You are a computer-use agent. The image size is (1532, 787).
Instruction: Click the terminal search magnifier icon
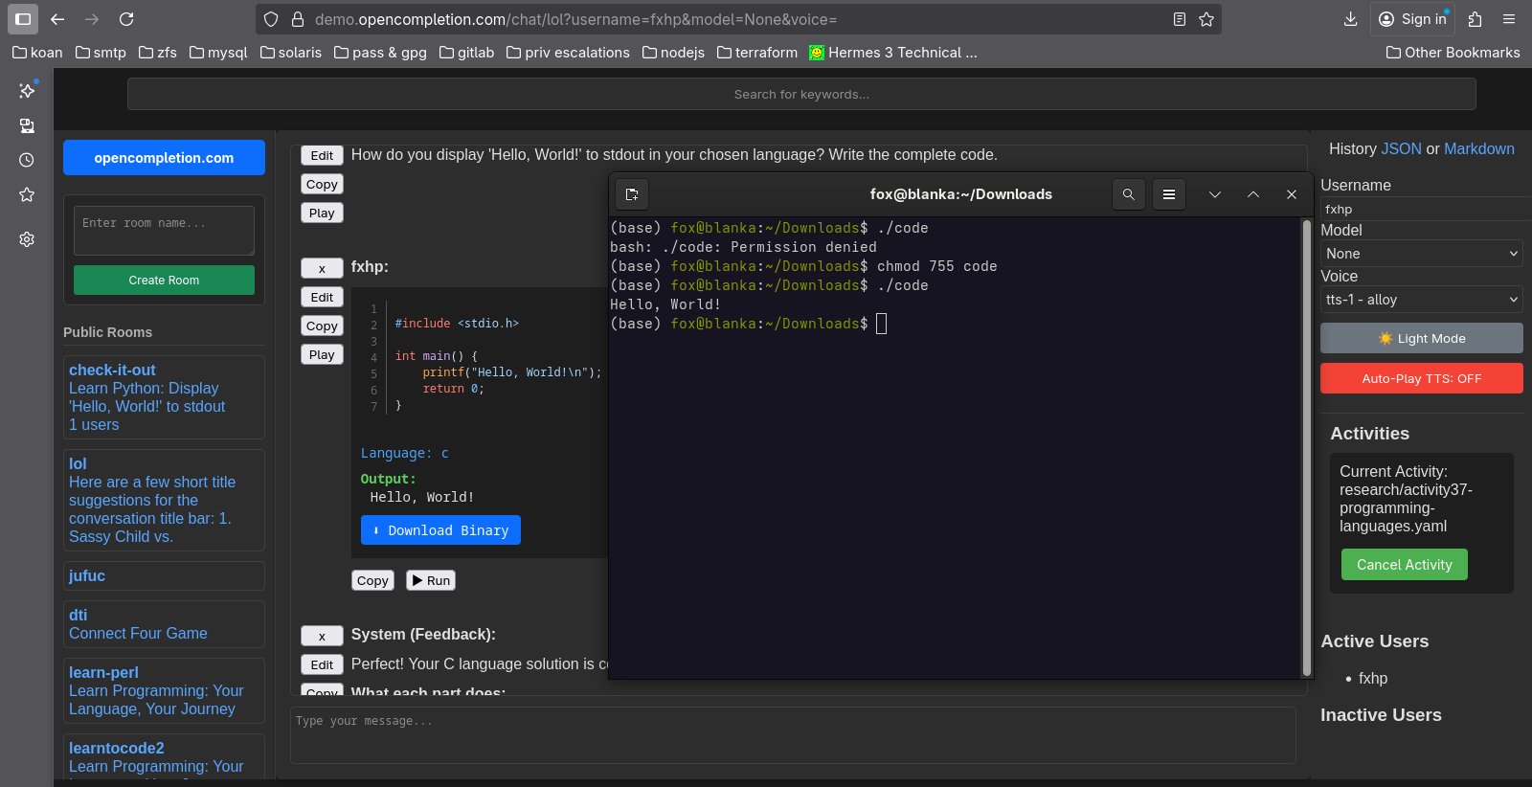coord(1128,194)
